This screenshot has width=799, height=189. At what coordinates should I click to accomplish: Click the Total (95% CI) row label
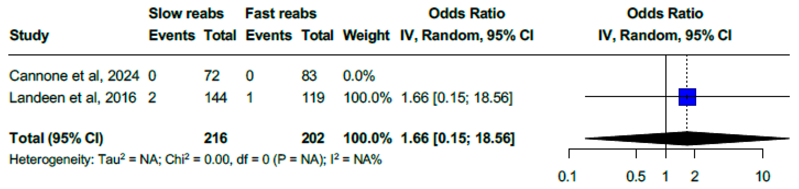56,138
